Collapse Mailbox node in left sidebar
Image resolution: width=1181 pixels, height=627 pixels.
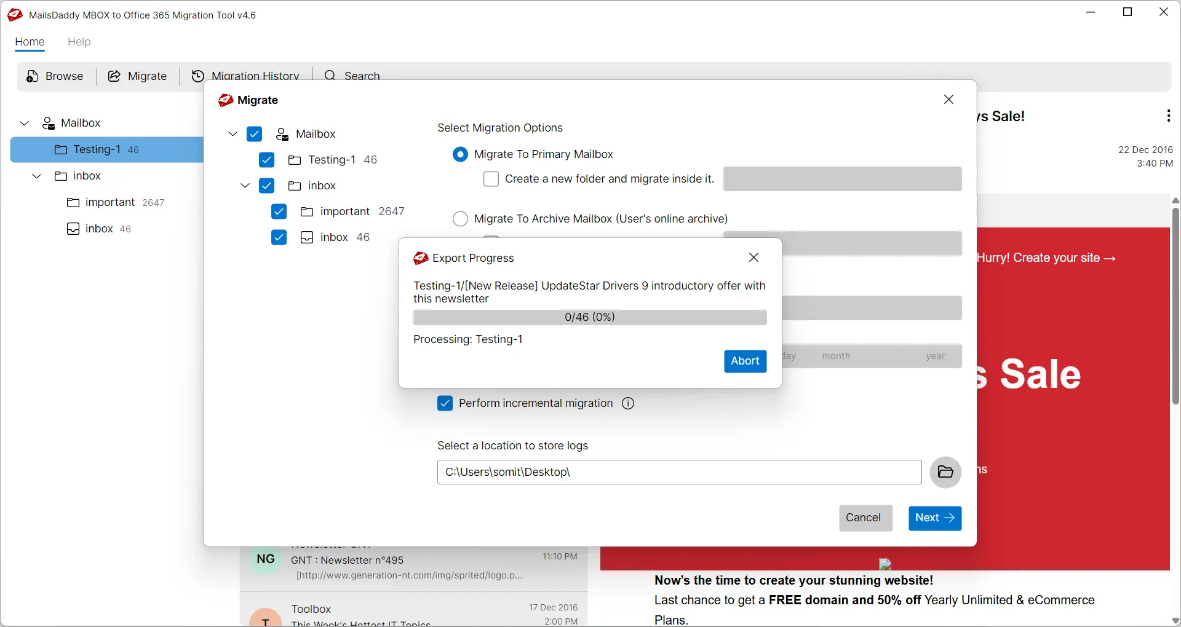25,123
